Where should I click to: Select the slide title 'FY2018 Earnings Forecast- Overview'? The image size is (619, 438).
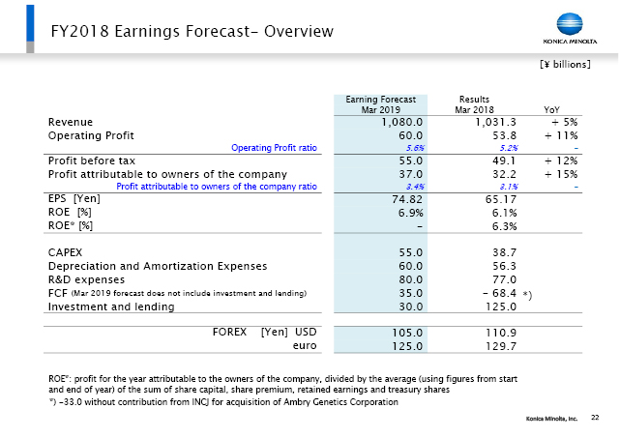coord(192,31)
